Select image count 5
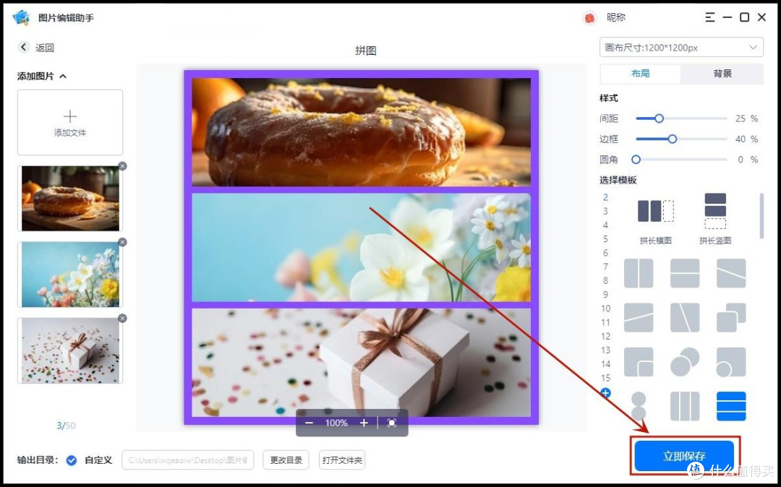The width and height of the screenshot is (781, 487). coord(606,239)
